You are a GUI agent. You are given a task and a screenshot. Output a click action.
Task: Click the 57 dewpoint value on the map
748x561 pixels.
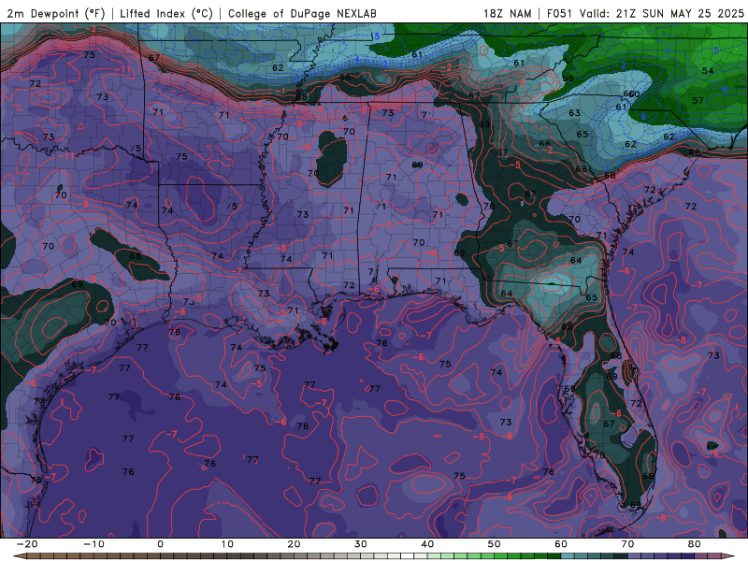coord(698,101)
